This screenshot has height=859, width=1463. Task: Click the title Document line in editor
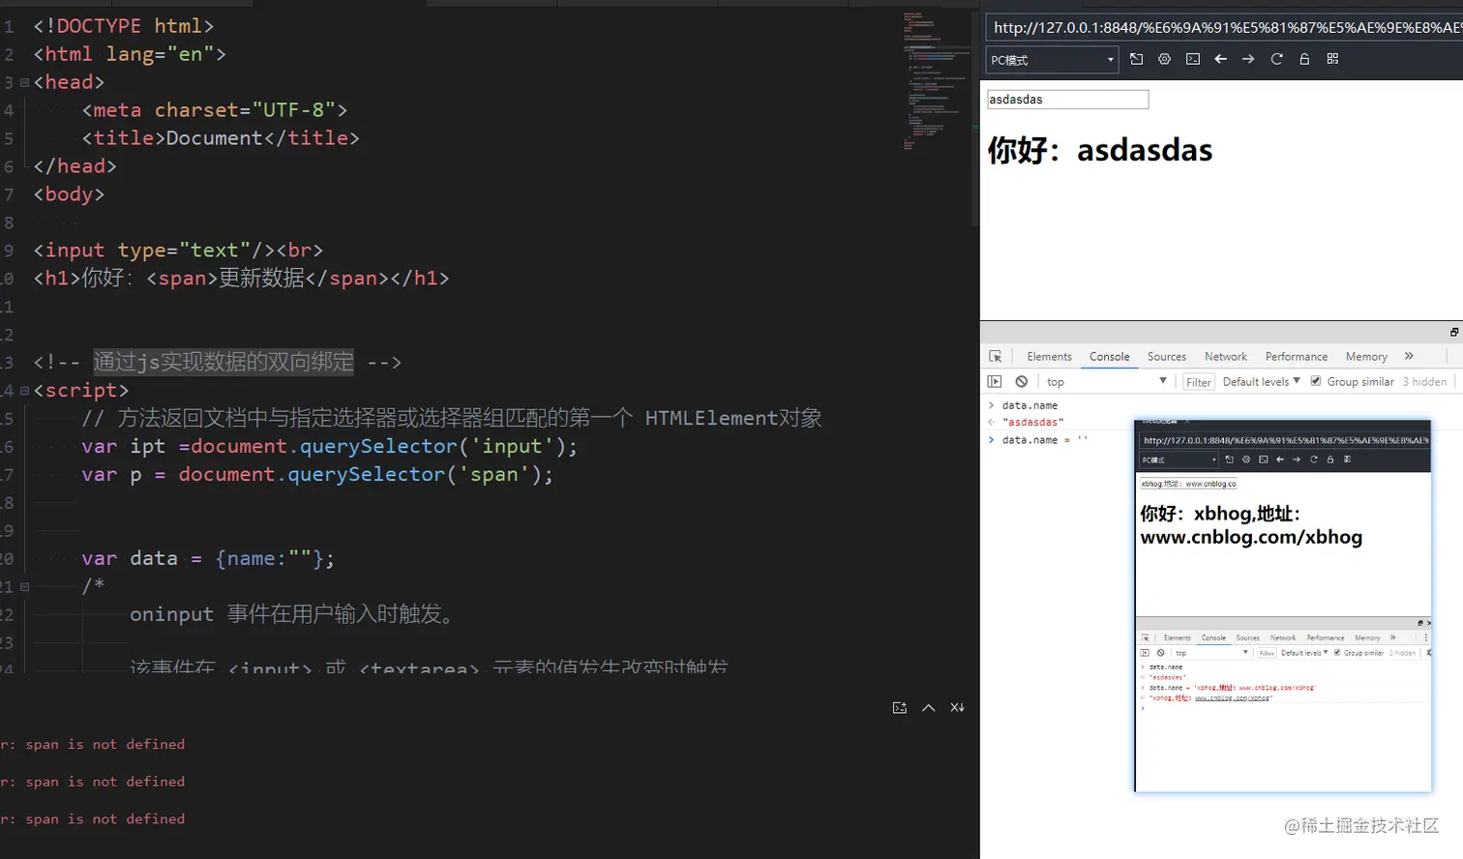click(221, 138)
